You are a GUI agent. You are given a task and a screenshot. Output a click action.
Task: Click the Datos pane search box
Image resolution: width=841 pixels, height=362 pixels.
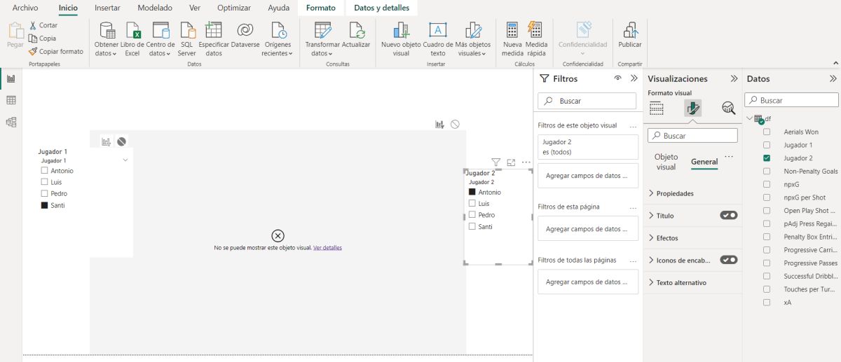click(x=791, y=100)
